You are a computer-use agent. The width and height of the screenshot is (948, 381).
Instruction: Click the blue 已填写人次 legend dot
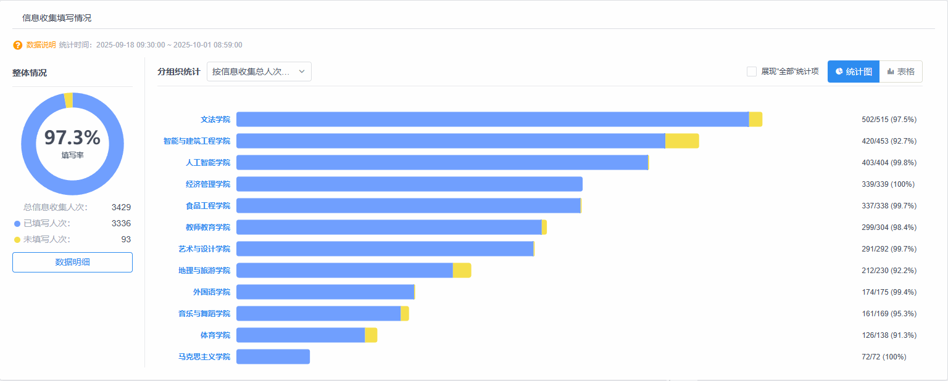click(x=17, y=223)
